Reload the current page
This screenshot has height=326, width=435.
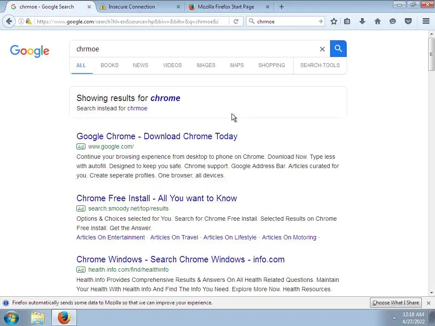(236, 21)
